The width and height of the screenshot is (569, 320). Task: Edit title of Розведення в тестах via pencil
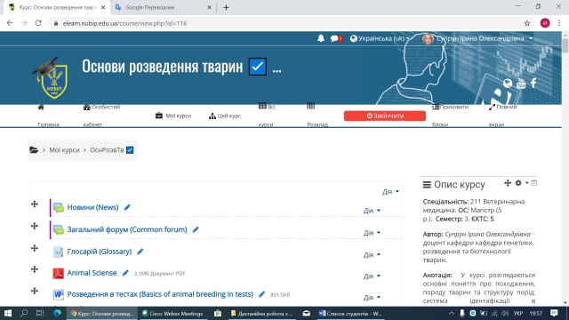coord(261,294)
